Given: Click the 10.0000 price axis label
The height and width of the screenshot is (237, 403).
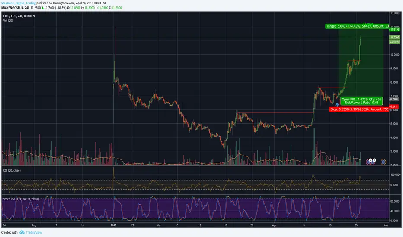Looking at the screenshot, I should coord(395,55).
